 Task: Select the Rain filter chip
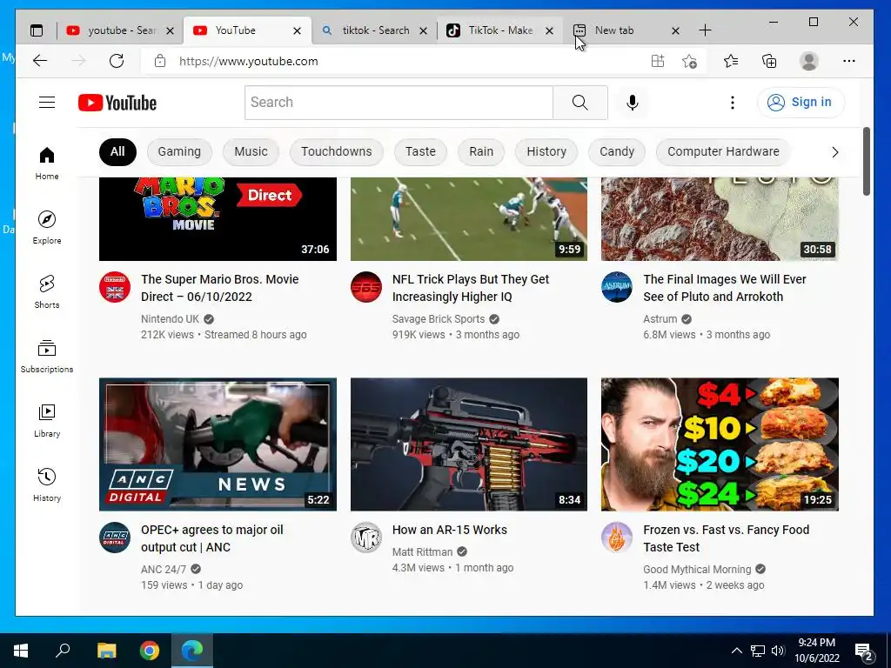click(x=481, y=151)
